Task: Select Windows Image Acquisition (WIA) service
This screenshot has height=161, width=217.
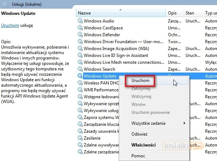Action: (x=116, y=49)
